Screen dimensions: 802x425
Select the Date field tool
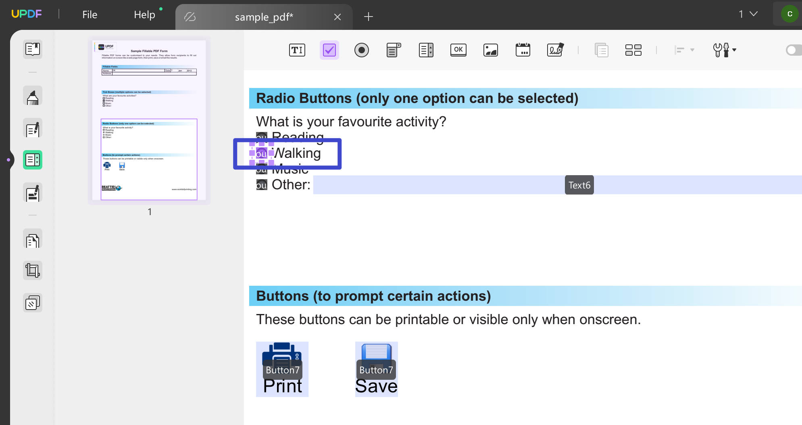(x=523, y=50)
